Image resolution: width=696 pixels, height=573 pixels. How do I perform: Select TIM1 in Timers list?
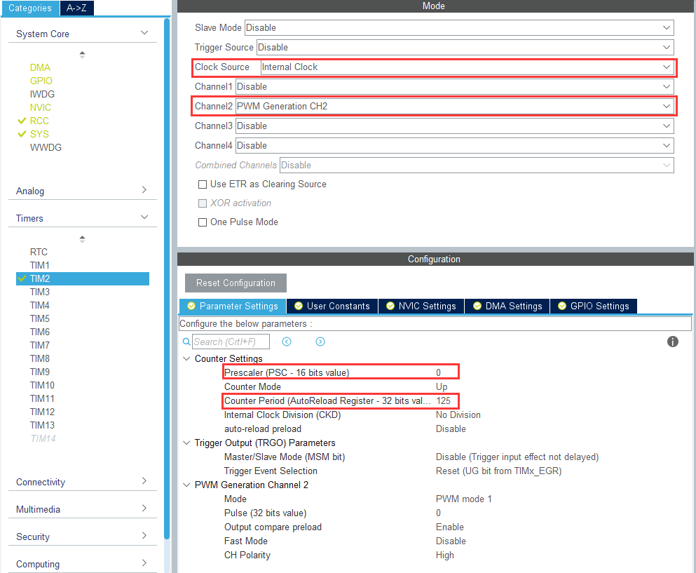pyautogui.click(x=39, y=265)
